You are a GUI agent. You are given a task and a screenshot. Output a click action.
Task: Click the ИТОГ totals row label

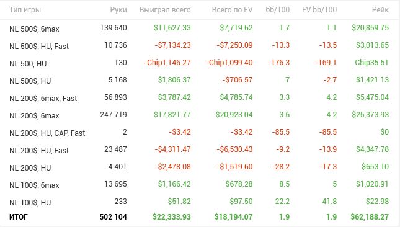tap(19, 217)
